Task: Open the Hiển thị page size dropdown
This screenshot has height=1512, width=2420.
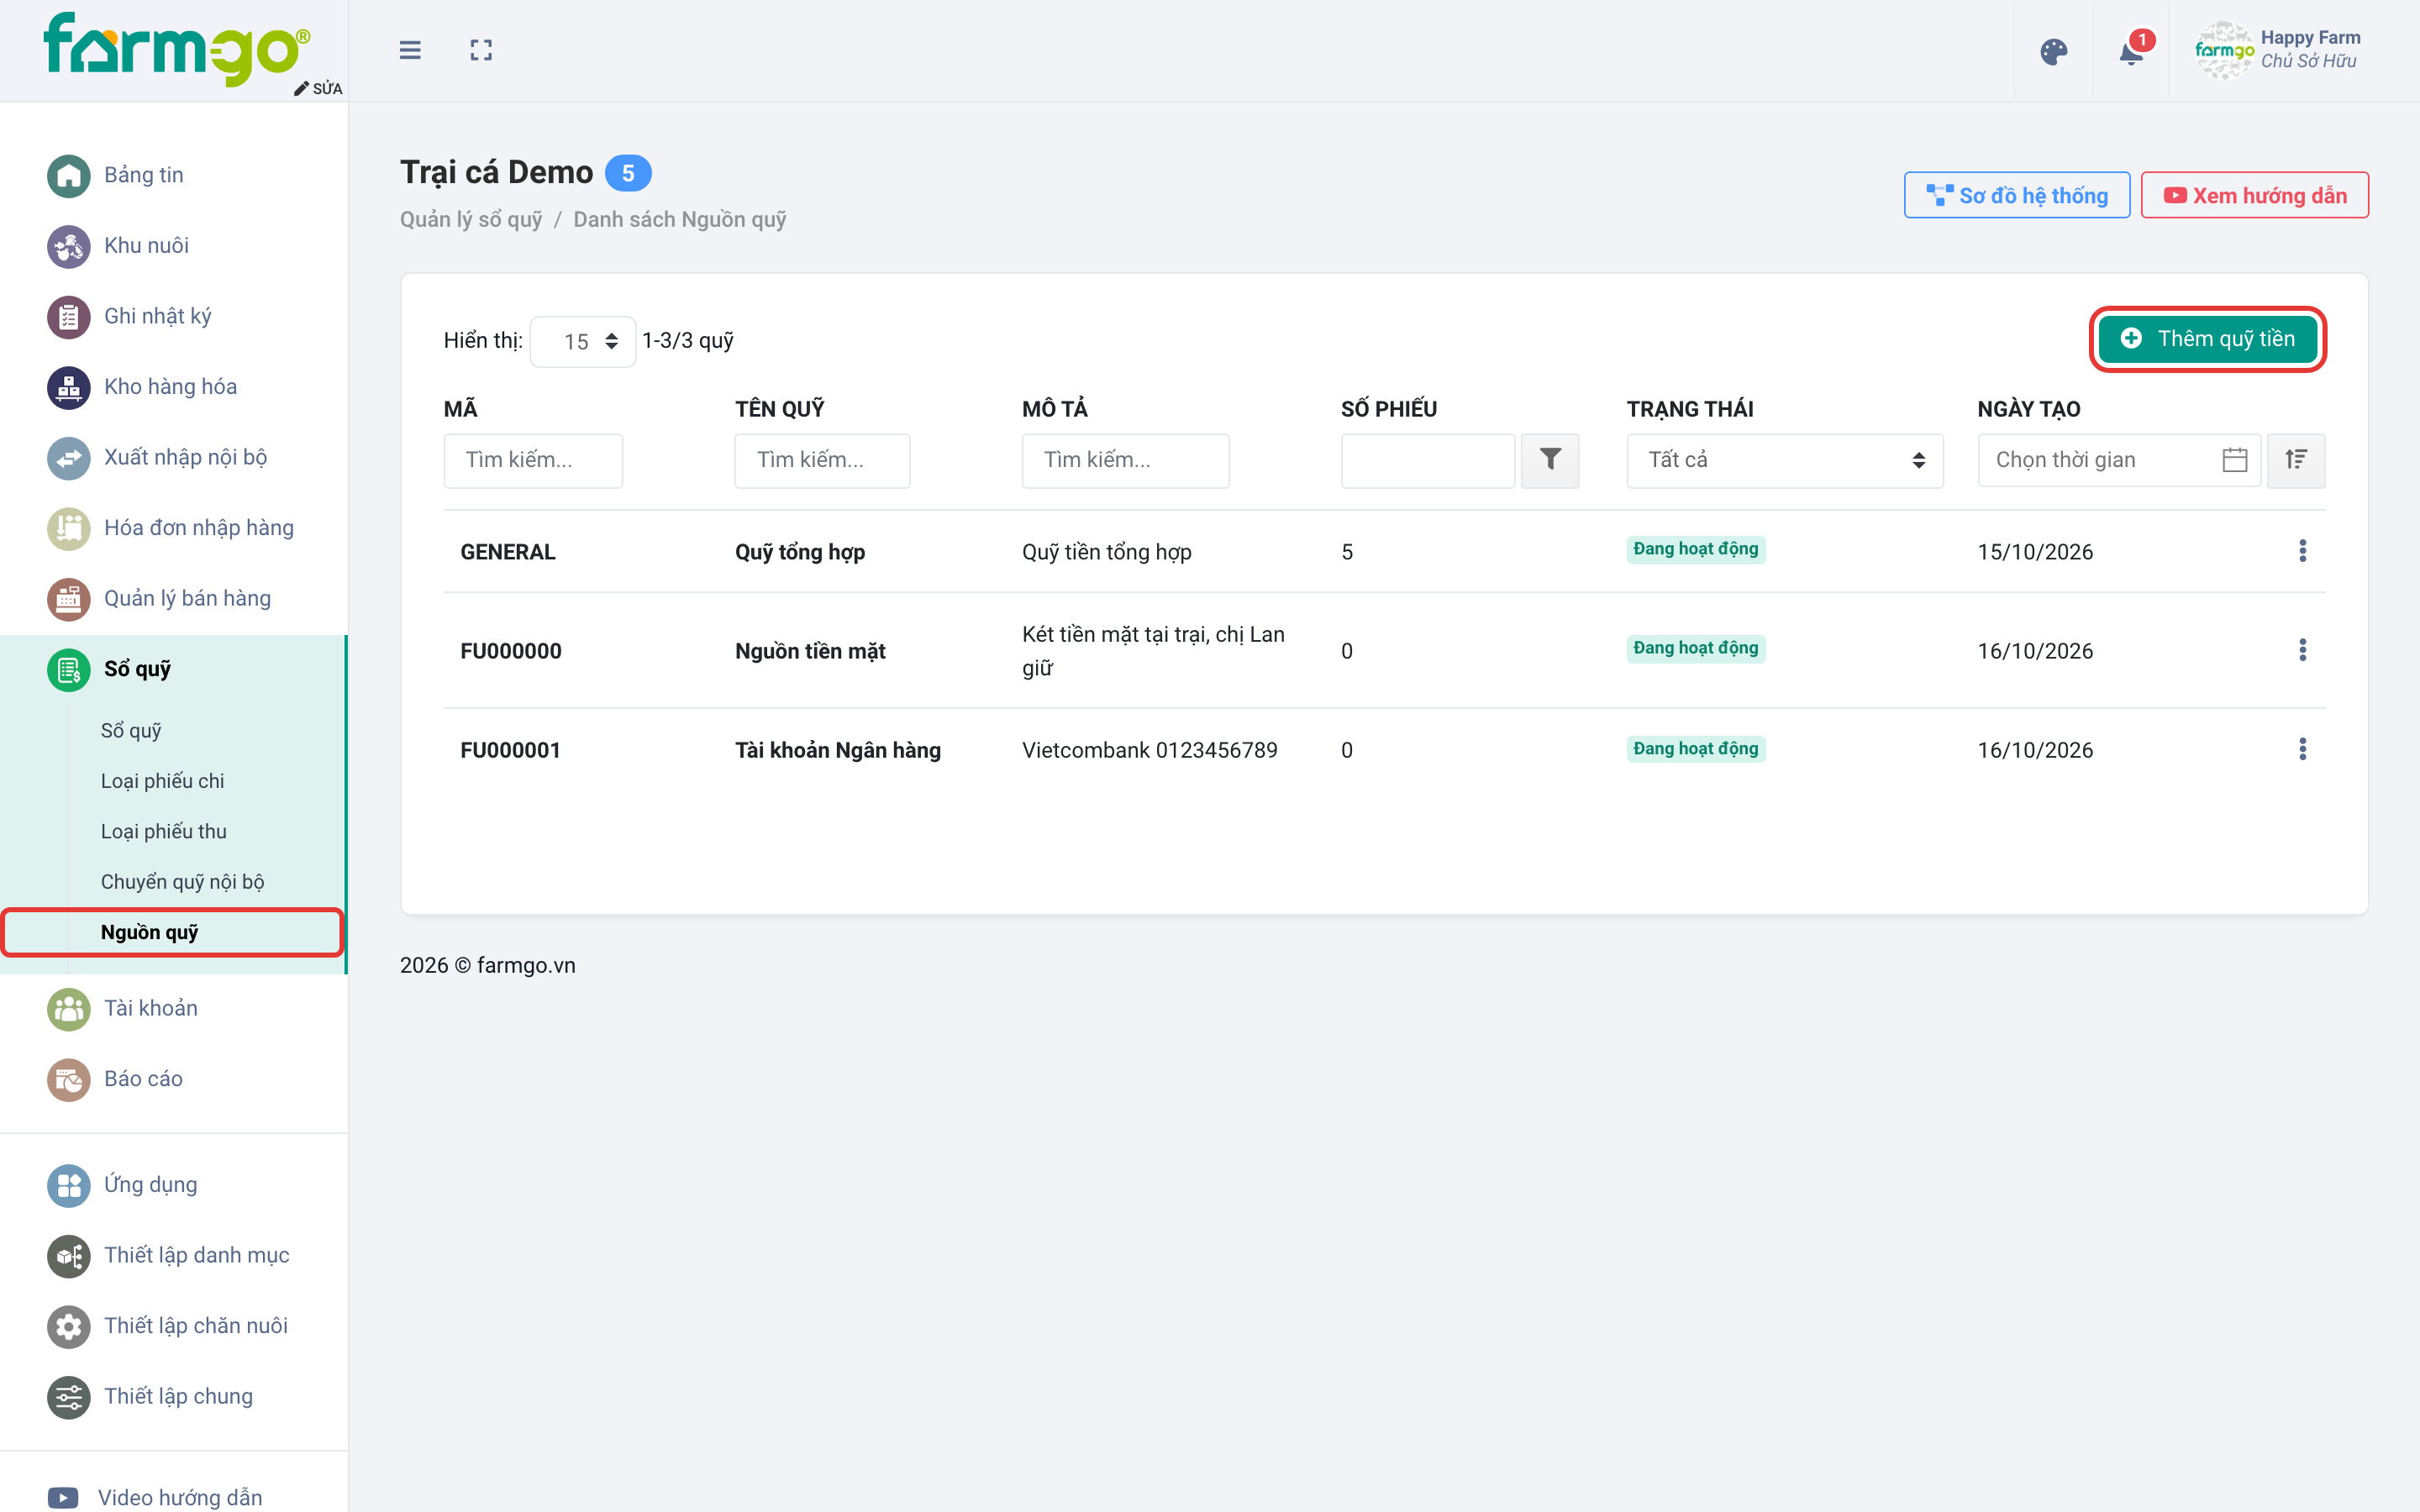Action: pyautogui.click(x=583, y=342)
